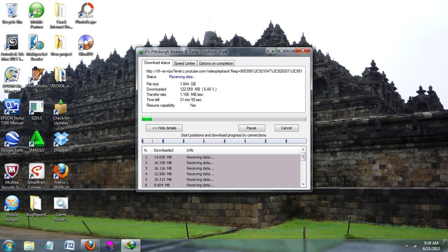
Task: Open the Mobipocket Reader shortcut
Action: (37, 48)
